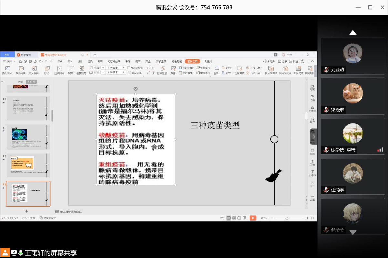Click the 未同步 sync status button
This screenshot has height=258, width=388.
[270, 61]
